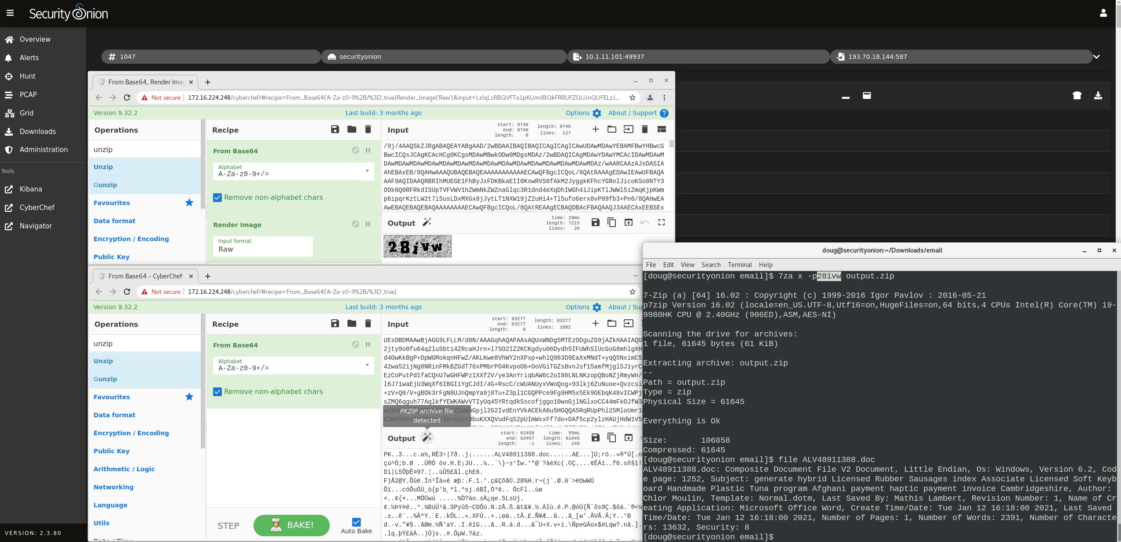Expand the PCAP stream details chevron
The height and width of the screenshot is (542, 1121).
[1096, 57]
